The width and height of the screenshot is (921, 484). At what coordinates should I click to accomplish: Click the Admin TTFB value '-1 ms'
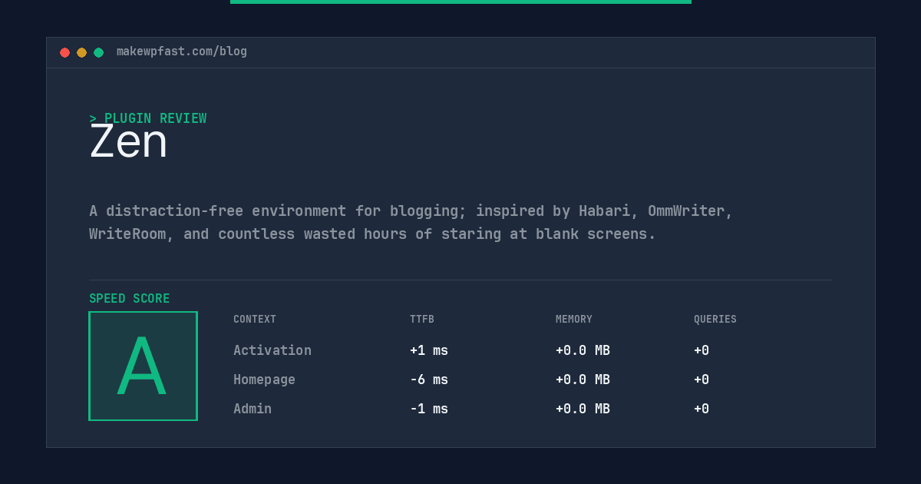coord(429,409)
